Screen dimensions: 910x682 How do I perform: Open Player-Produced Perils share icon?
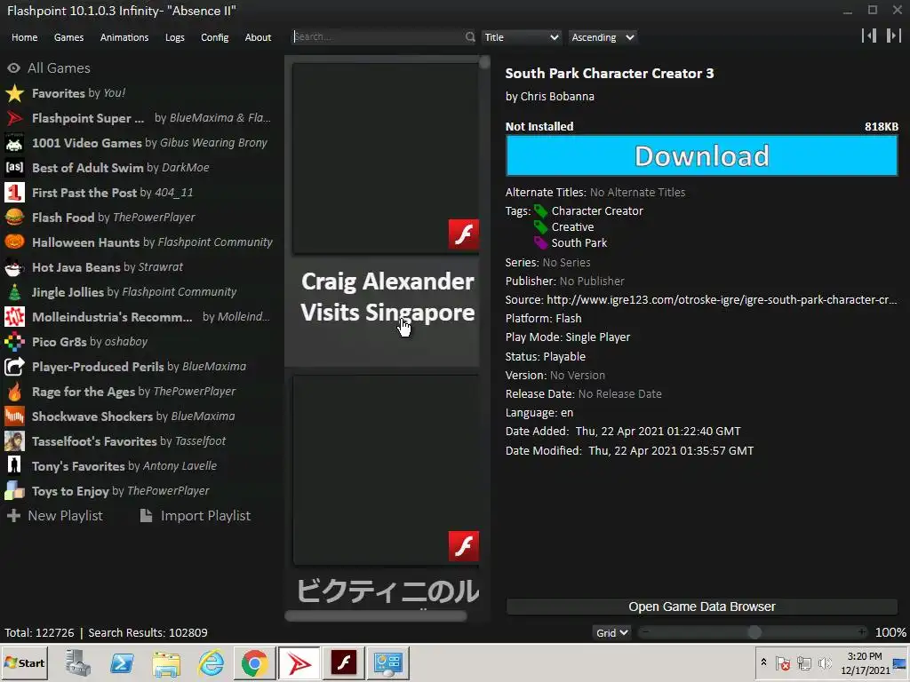click(x=14, y=367)
